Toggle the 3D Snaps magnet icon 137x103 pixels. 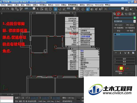(x=88, y=9)
